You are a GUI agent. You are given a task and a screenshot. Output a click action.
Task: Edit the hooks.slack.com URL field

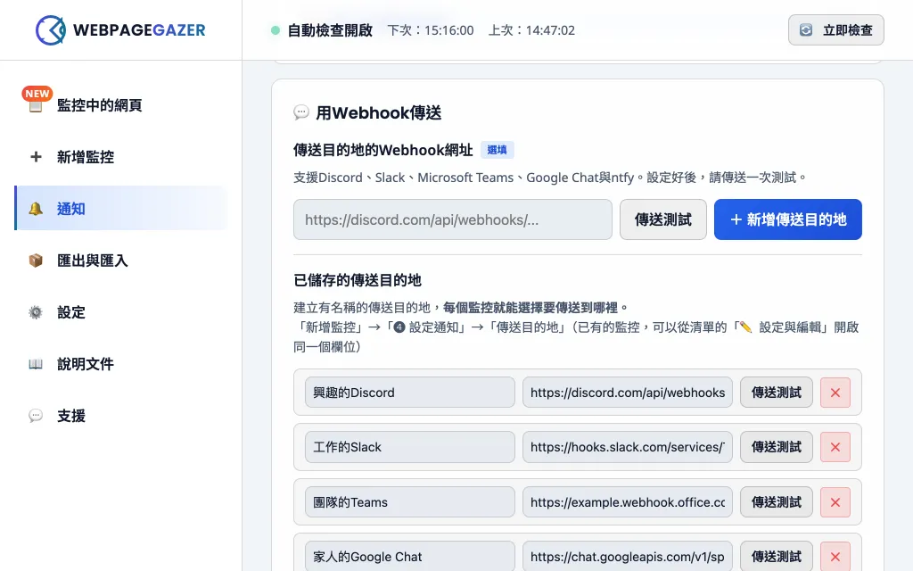click(628, 447)
